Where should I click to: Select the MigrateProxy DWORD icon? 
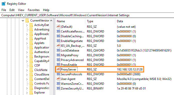coord(58,55)
